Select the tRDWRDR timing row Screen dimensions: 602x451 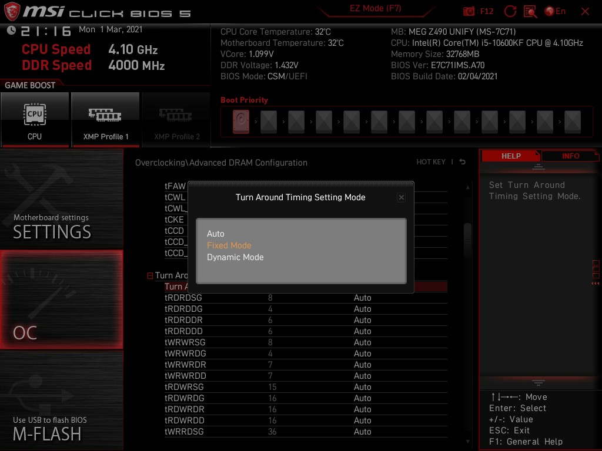[x=306, y=409]
